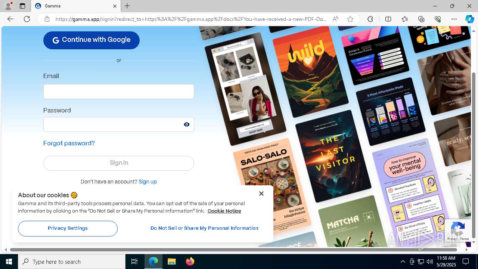Close the Gamma tab
The image size is (478, 269).
point(115,6)
